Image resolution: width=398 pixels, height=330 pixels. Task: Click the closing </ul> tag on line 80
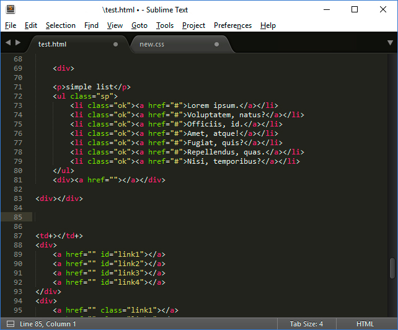tap(63, 171)
